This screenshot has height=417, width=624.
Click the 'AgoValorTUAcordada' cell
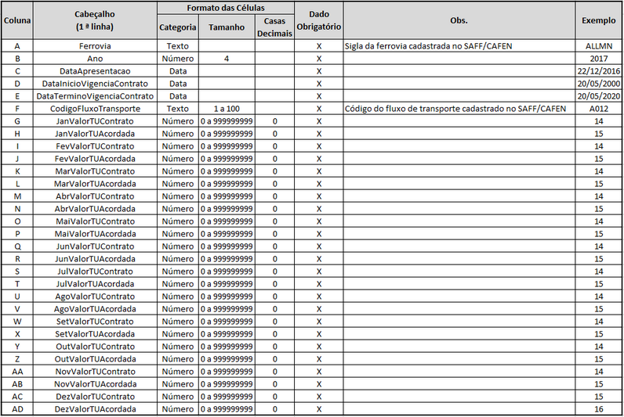(x=95, y=309)
